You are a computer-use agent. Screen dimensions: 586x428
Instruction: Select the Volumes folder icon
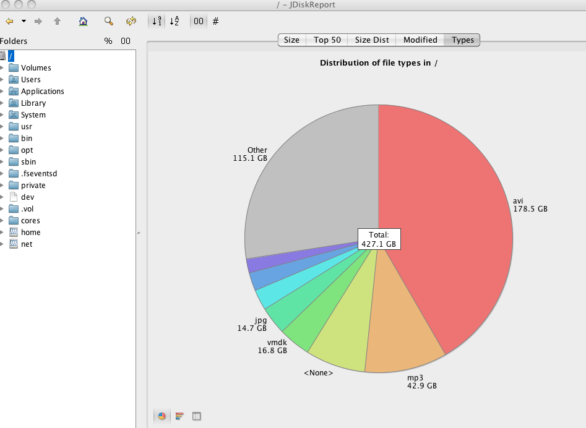(x=14, y=67)
